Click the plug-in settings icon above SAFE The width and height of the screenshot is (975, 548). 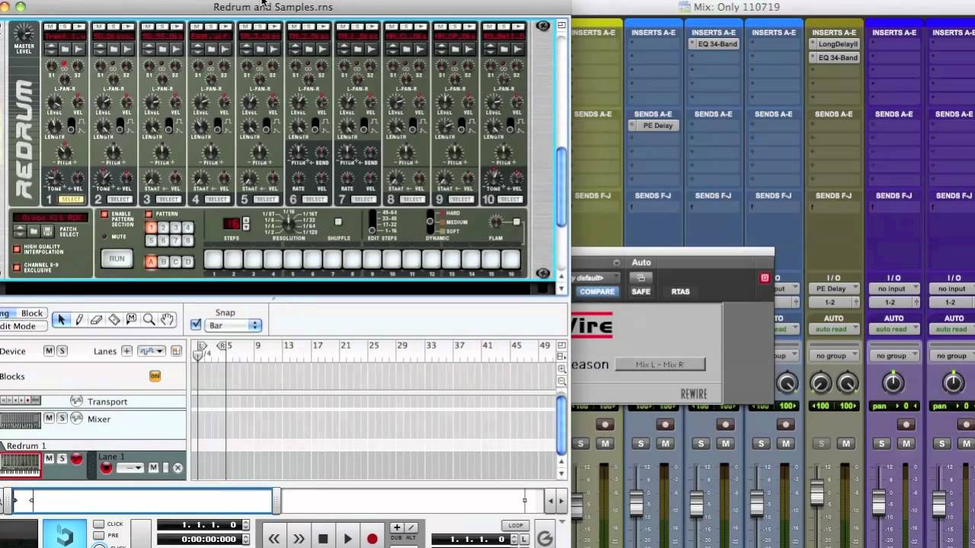point(641,278)
